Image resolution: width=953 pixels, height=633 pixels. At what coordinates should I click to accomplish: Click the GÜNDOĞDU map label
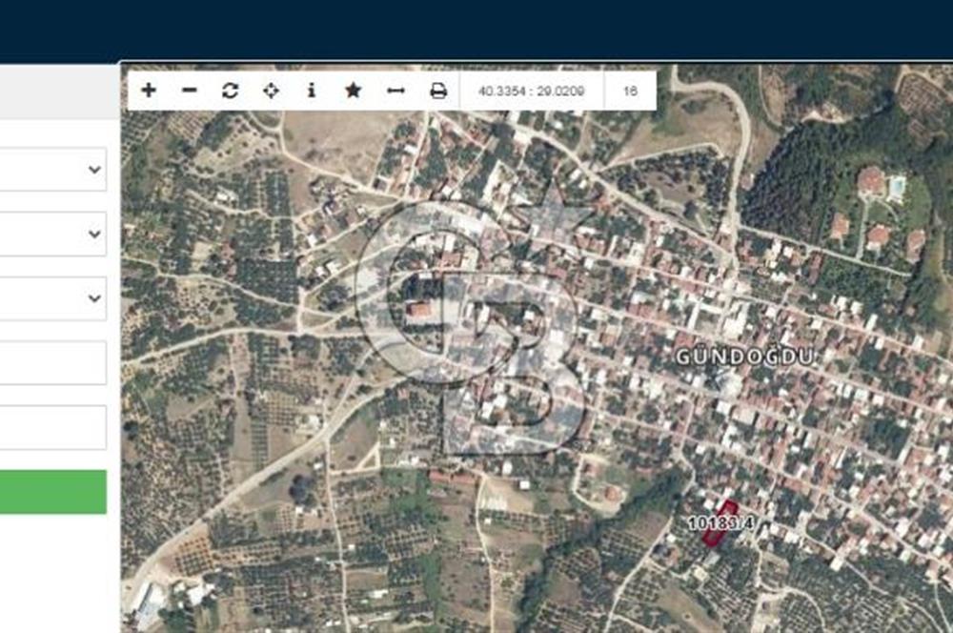pos(745,357)
